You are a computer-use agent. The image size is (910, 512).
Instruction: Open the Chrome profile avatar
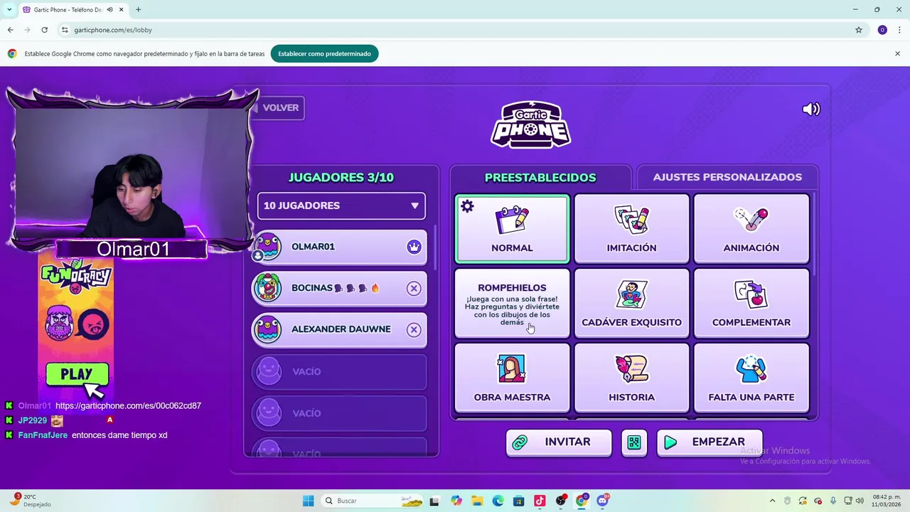[882, 30]
